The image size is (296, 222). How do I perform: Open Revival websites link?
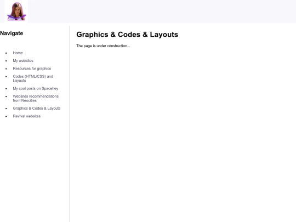(27, 116)
